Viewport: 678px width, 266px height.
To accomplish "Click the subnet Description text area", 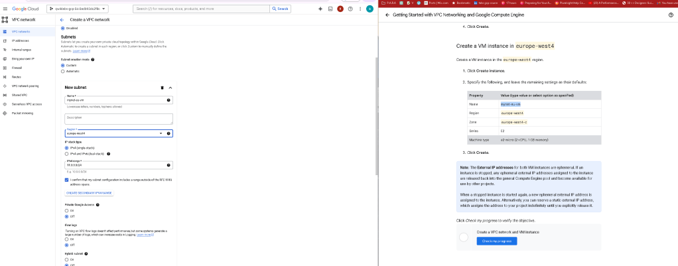I will (119, 119).
